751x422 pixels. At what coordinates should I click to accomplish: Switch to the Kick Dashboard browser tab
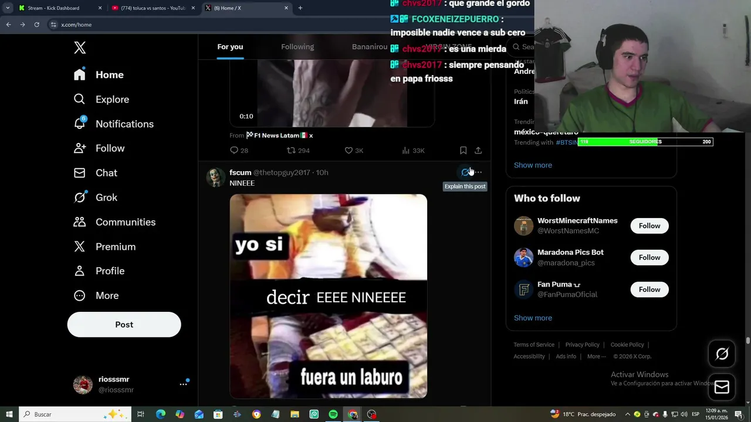(x=60, y=8)
